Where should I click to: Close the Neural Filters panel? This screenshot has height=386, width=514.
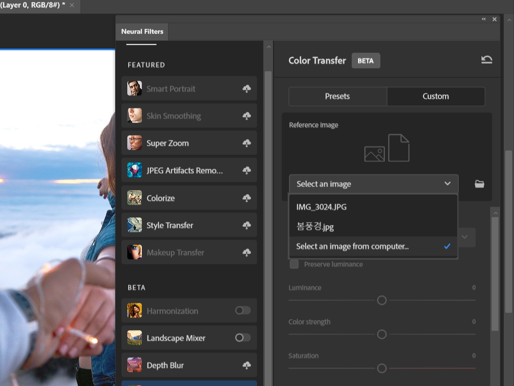click(x=495, y=19)
